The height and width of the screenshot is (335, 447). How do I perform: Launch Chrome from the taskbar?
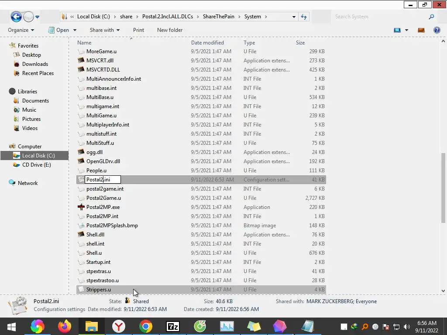tap(146, 326)
